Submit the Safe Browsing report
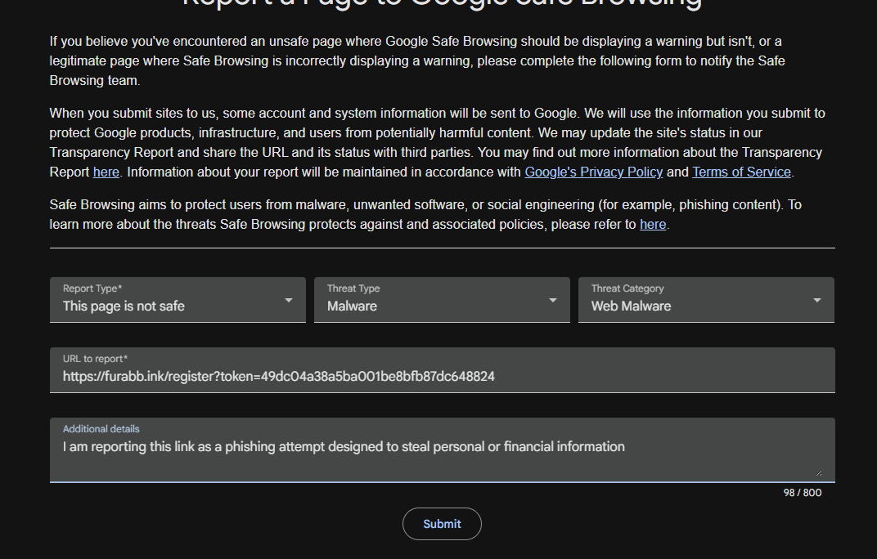Image resolution: width=877 pixels, height=559 pixels. tap(442, 524)
